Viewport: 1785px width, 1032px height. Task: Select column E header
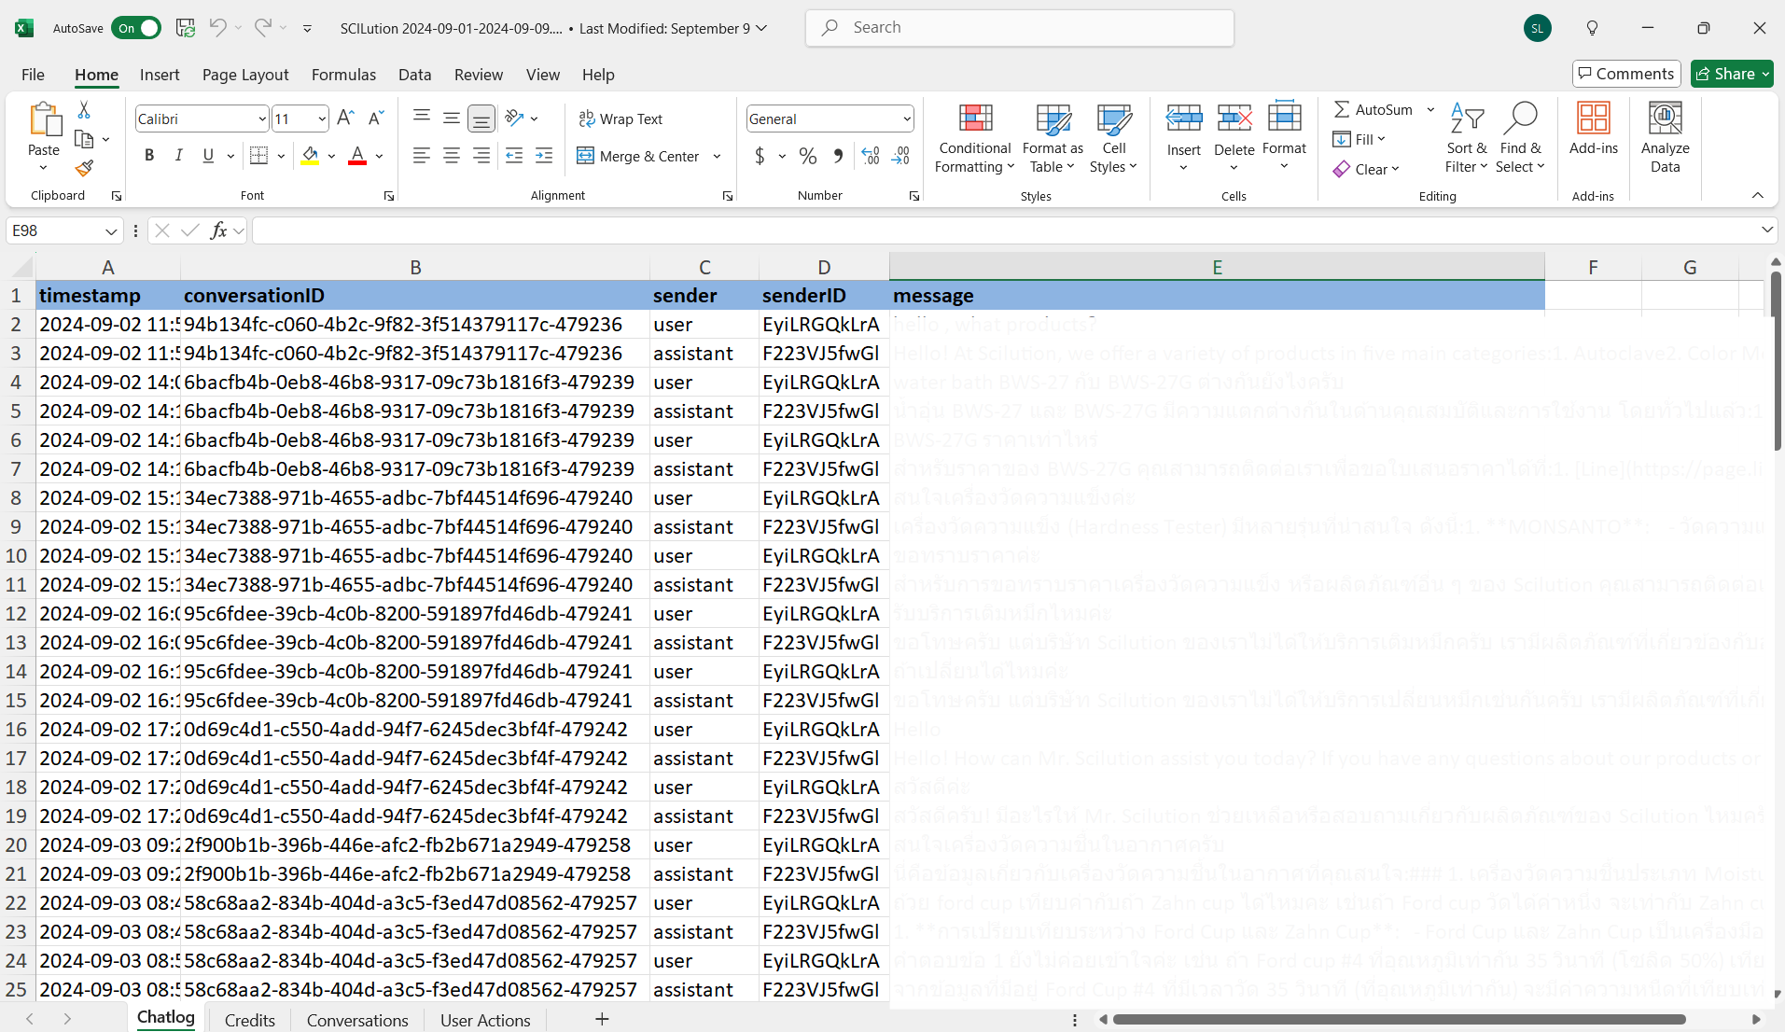click(1217, 267)
